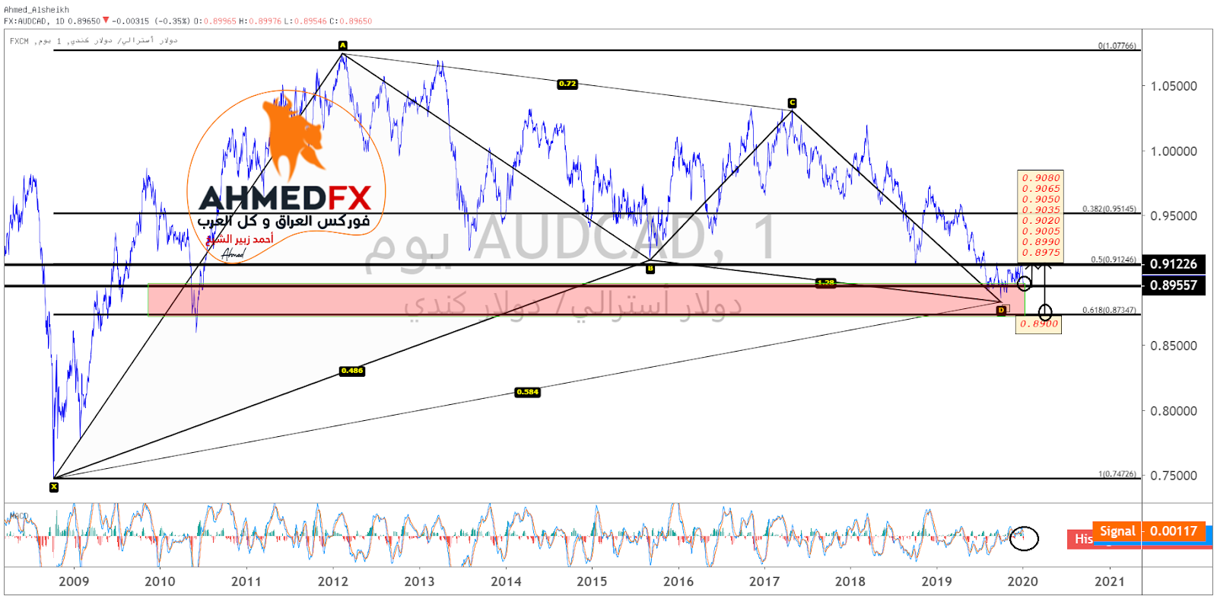
Task: Click the red His histogram label
Action: [x=1081, y=539]
